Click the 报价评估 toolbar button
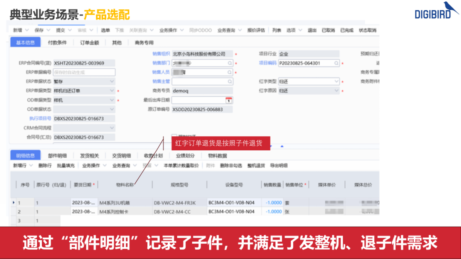 click(x=256, y=30)
